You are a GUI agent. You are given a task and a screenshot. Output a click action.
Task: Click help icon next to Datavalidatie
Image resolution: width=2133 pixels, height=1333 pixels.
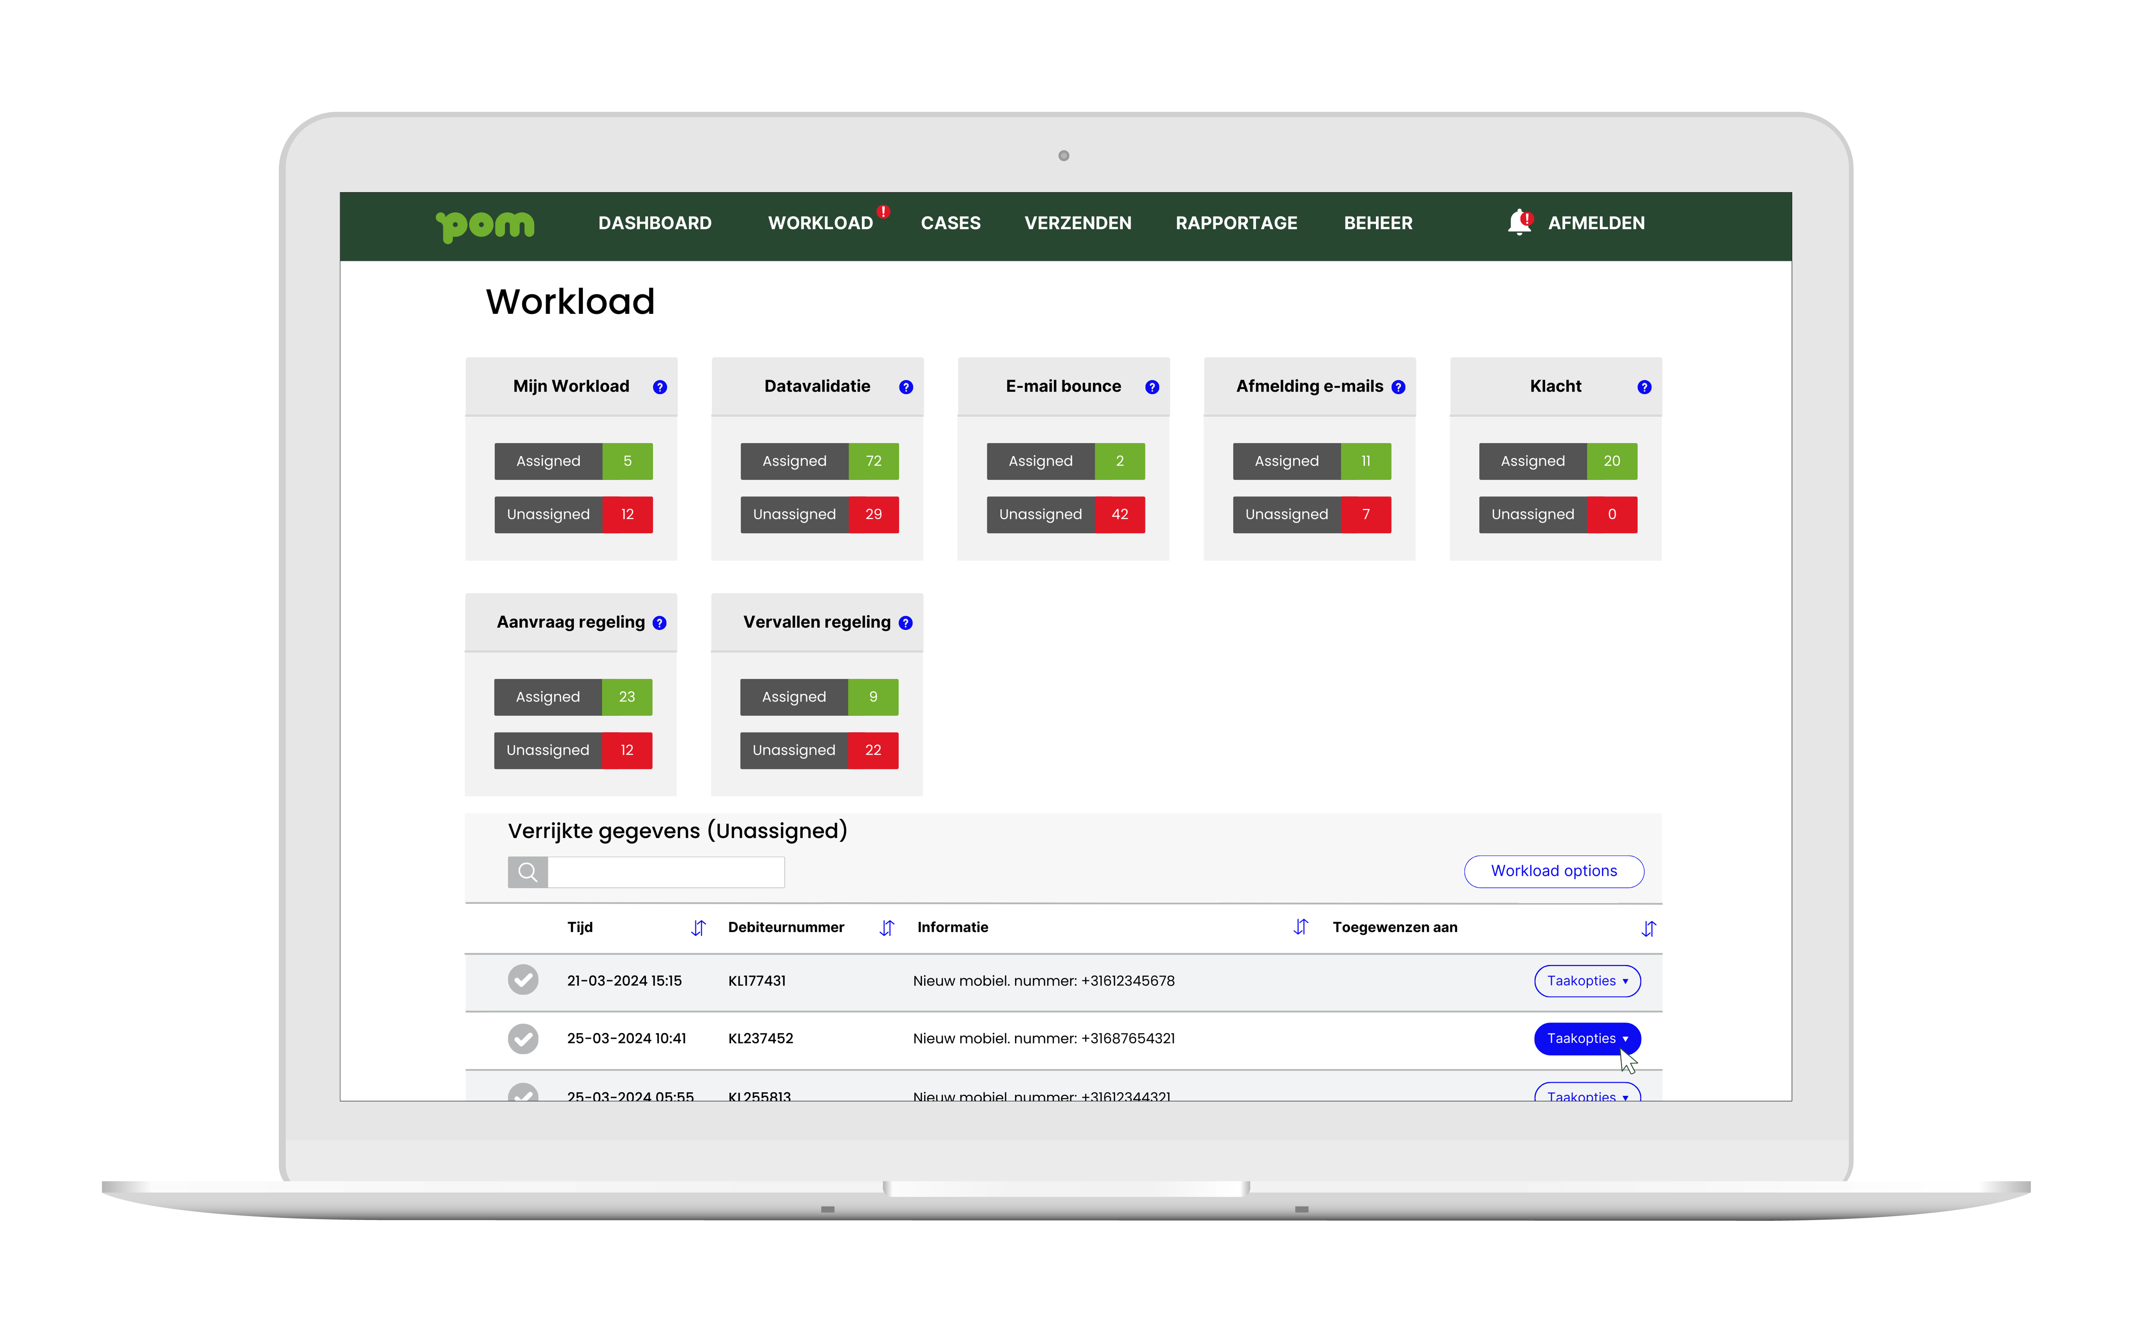point(906,387)
